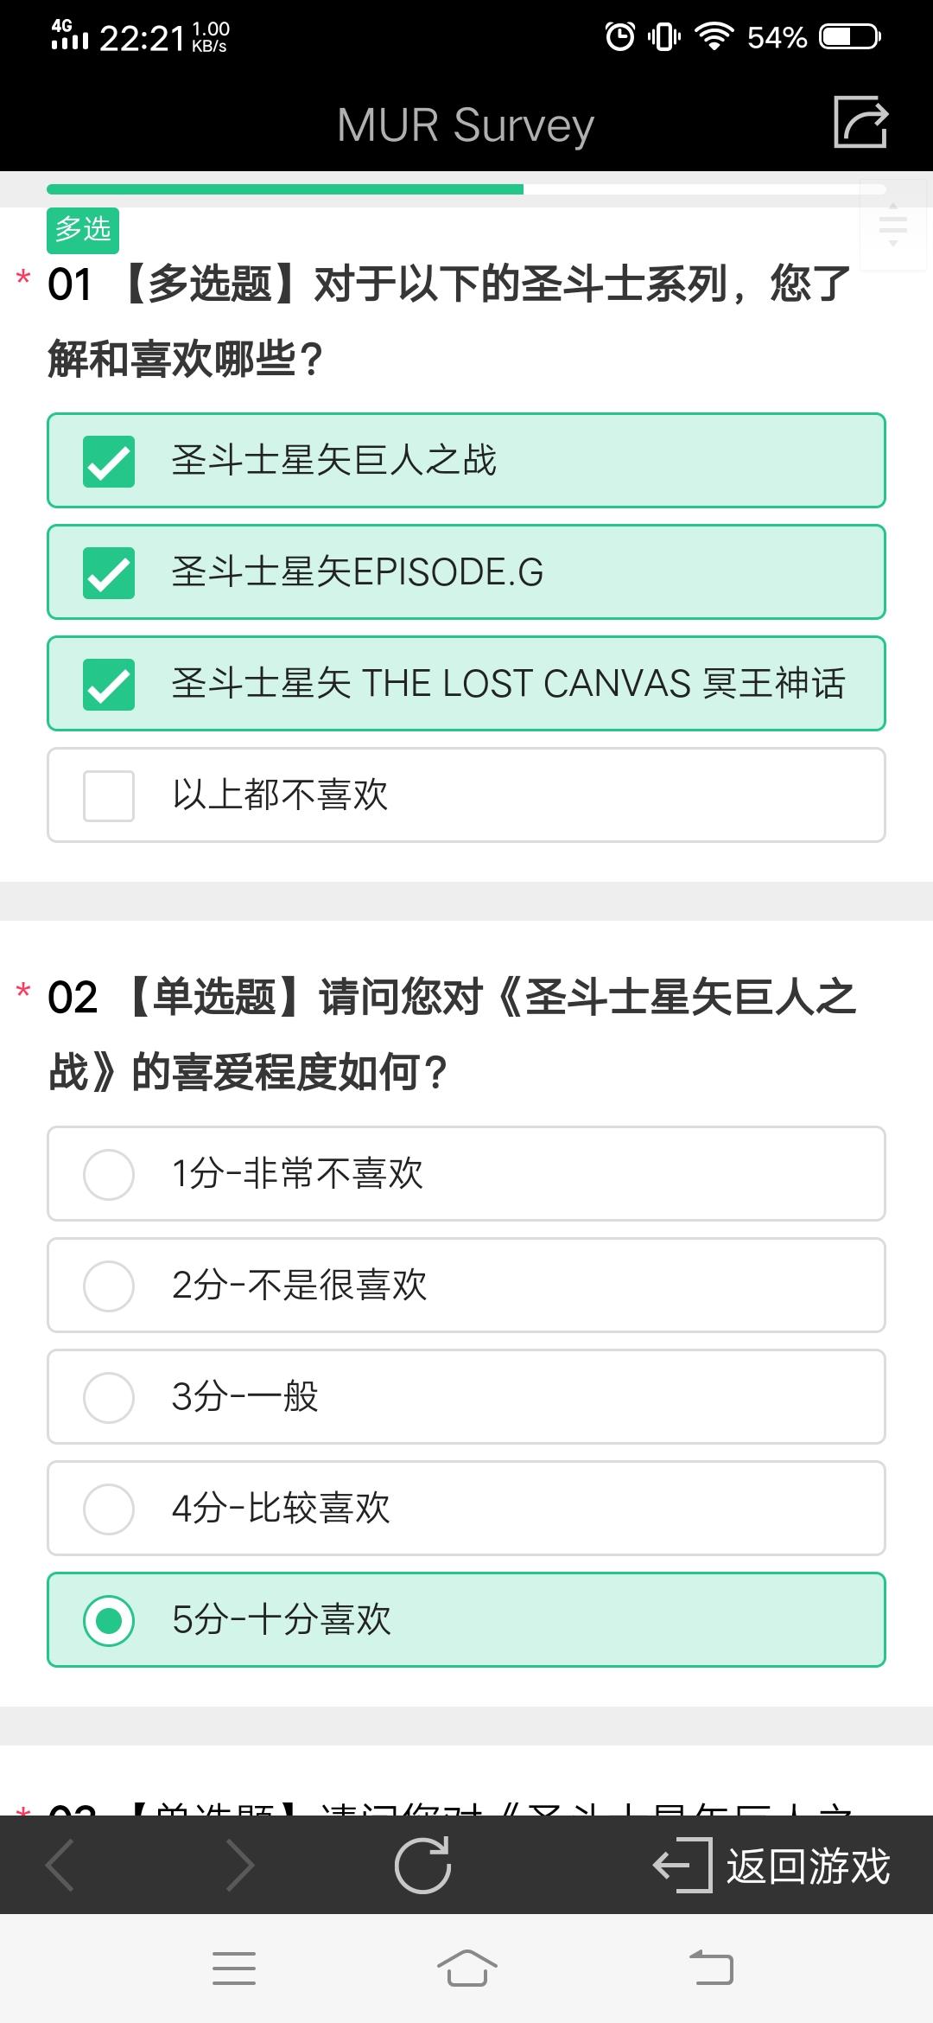Reload the survey page

(422, 1865)
